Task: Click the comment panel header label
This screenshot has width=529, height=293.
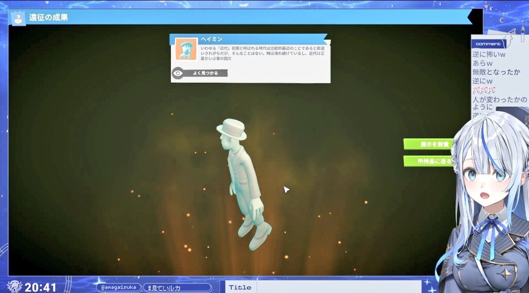Action: click(x=488, y=44)
